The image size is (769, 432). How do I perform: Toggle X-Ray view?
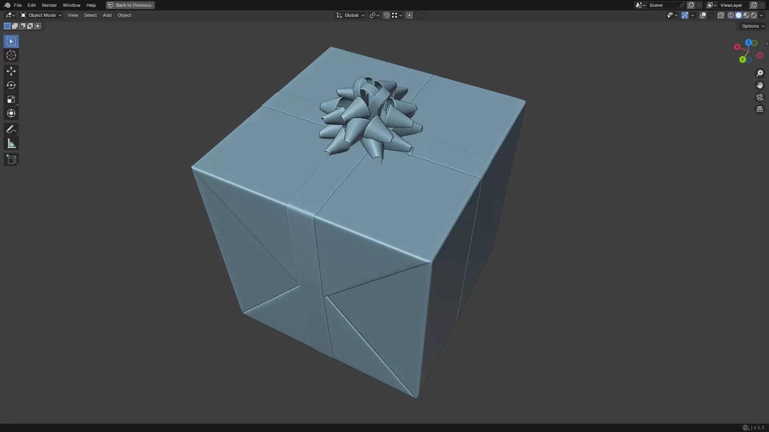tap(721, 15)
